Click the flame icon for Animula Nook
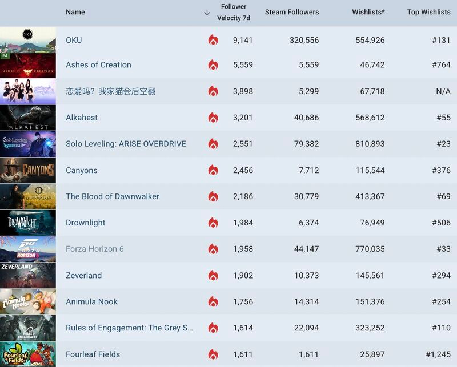 (x=213, y=302)
